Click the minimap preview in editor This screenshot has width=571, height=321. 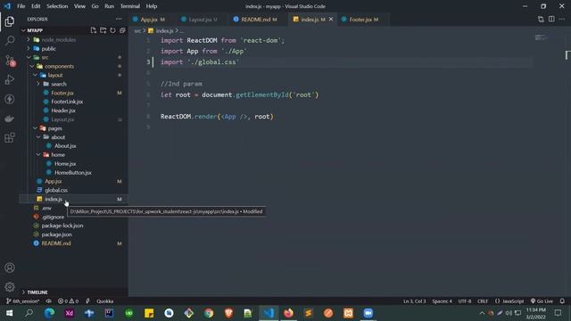point(541,37)
